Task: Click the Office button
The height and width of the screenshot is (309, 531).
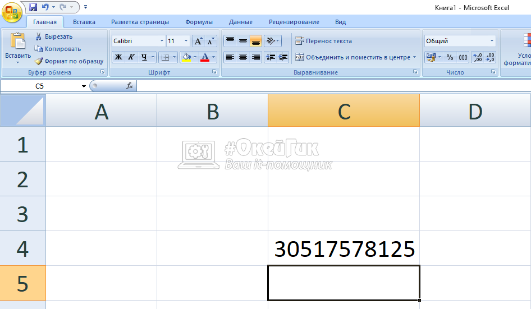Action: (x=11, y=12)
